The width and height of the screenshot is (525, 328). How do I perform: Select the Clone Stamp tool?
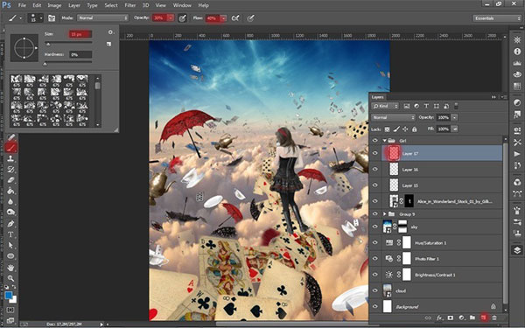click(10, 158)
